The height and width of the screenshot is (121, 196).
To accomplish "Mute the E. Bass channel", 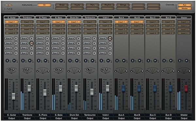I will tap(61, 61).
